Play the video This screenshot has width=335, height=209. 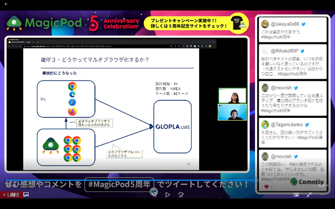tap(167, 195)
